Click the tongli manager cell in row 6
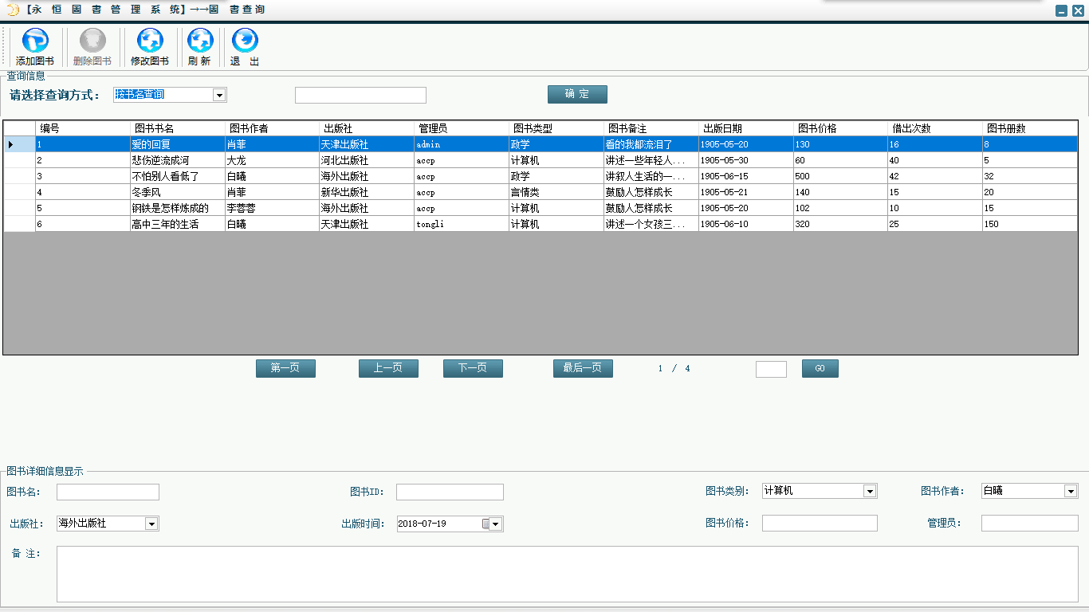The height and width of the screenshot is (612, 1089). 462,224
